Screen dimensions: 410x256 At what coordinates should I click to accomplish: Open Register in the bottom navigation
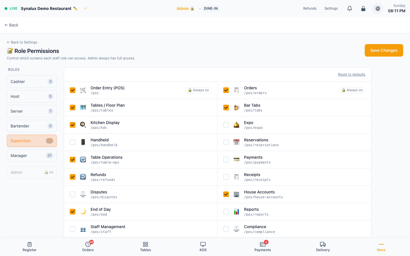(x=30, y=247)
